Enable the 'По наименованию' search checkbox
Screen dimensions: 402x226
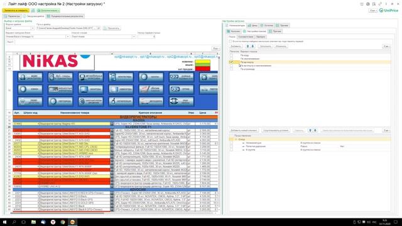232,58
